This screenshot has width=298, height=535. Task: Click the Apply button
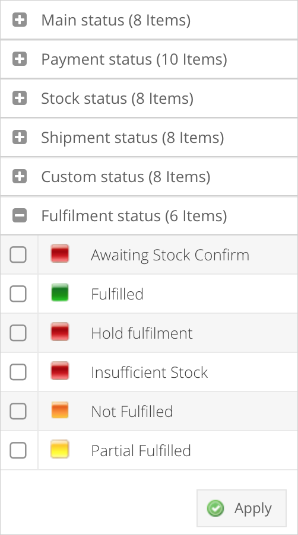[x=242, y=508]
